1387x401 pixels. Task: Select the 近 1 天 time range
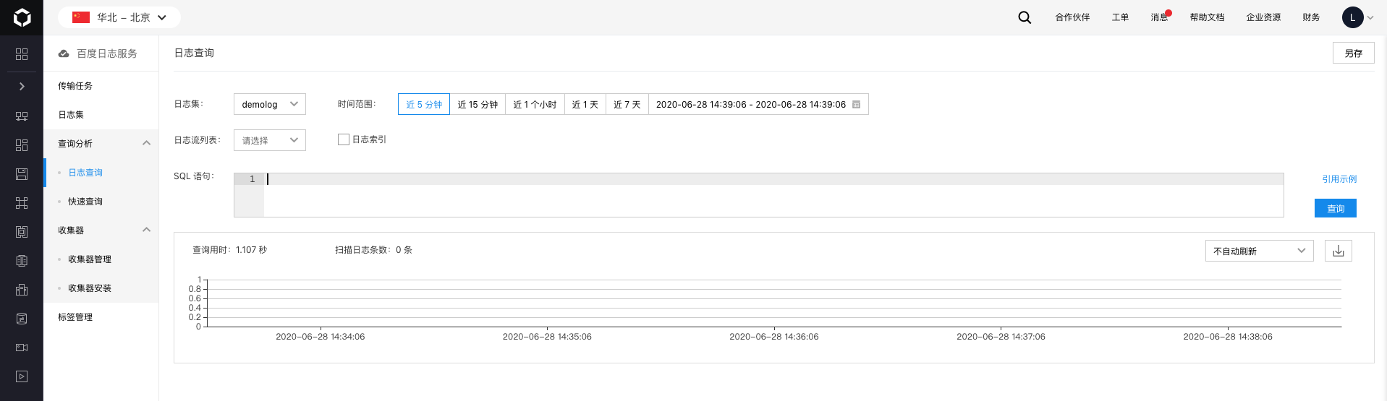585,105
